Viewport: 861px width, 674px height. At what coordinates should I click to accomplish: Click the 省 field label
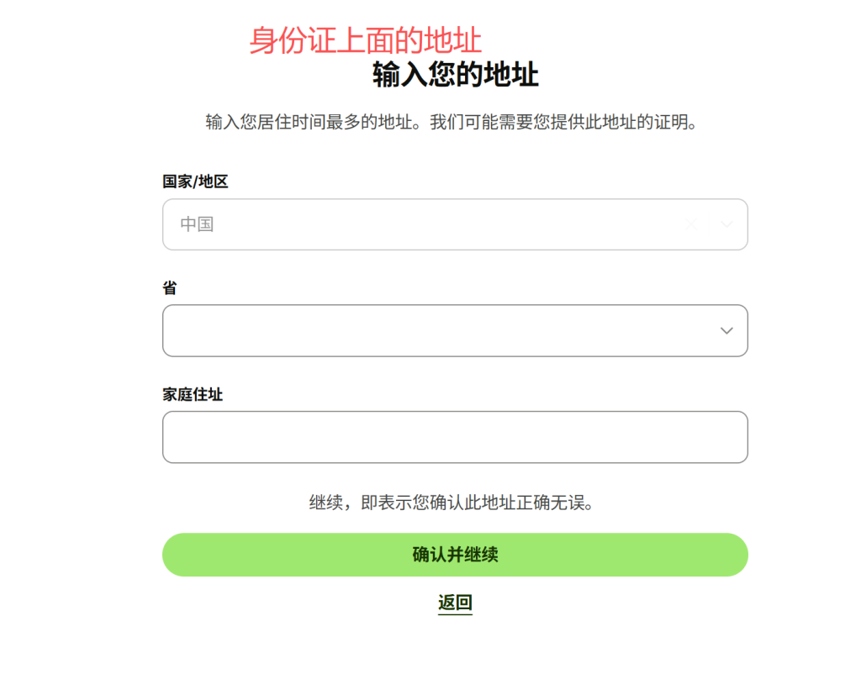pyautogui.click(x=167, y=287)
